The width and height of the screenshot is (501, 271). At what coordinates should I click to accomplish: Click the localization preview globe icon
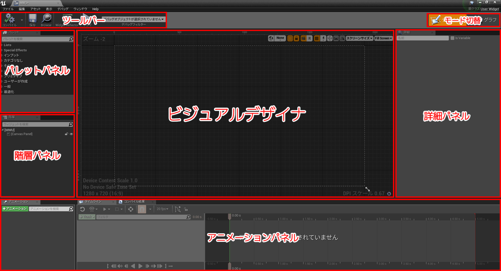click(x=271, y=38)
